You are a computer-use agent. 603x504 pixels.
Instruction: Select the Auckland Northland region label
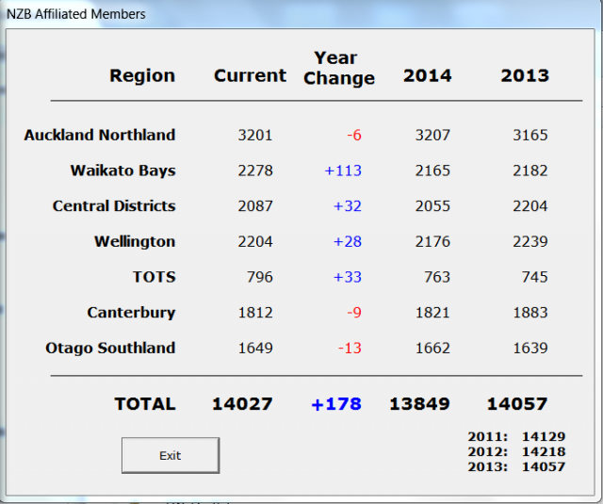pos(100,135)
